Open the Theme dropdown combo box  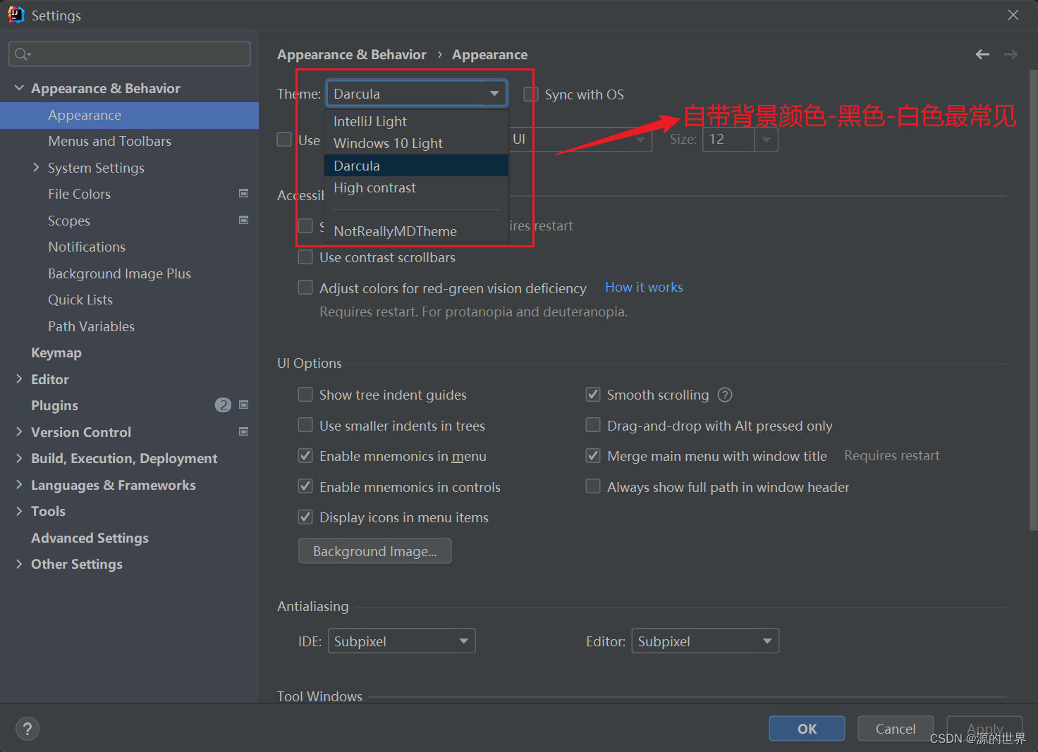416,94
